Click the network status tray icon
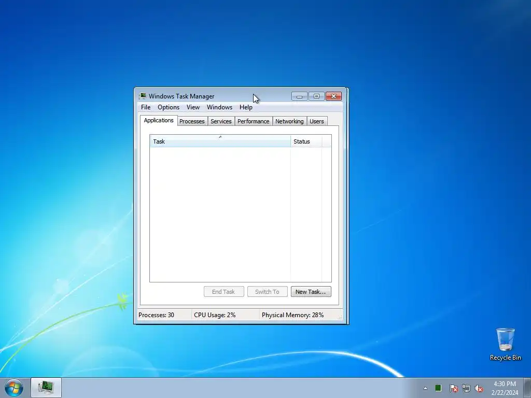The width and height of the screenshot is (531, 398). click(466, 388)
